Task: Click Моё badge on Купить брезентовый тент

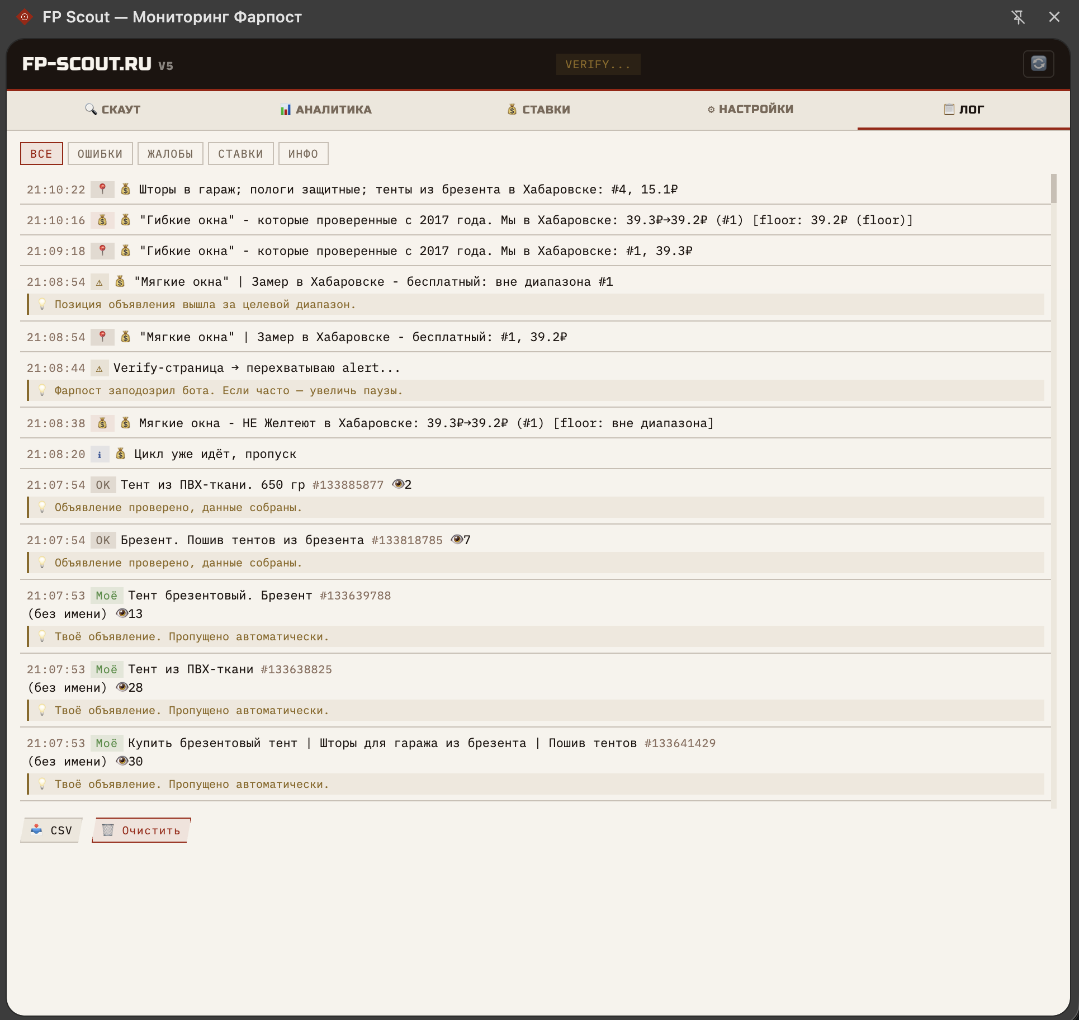Action: tap(106, 743)
